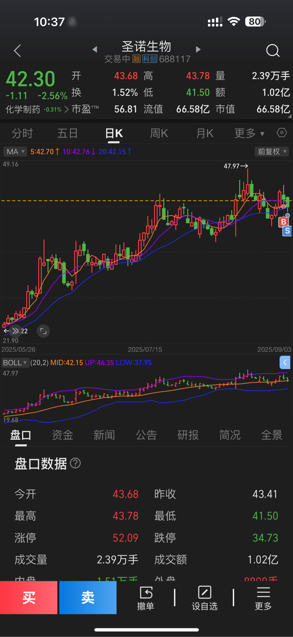Tap the blue S sell marker

(287, 231)
